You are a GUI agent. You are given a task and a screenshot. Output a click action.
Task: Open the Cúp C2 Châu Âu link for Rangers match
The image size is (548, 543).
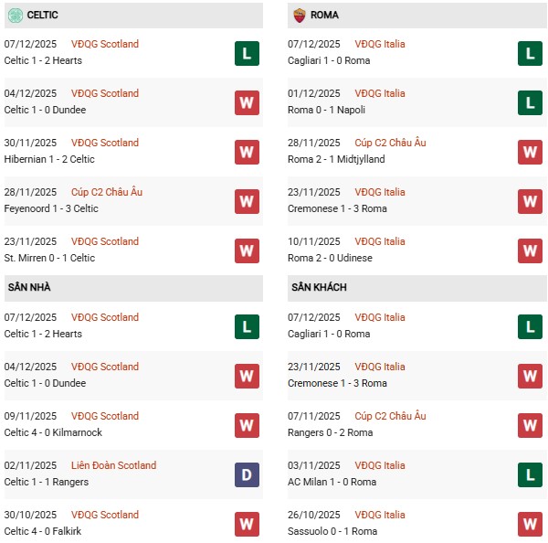pos(391,416)
